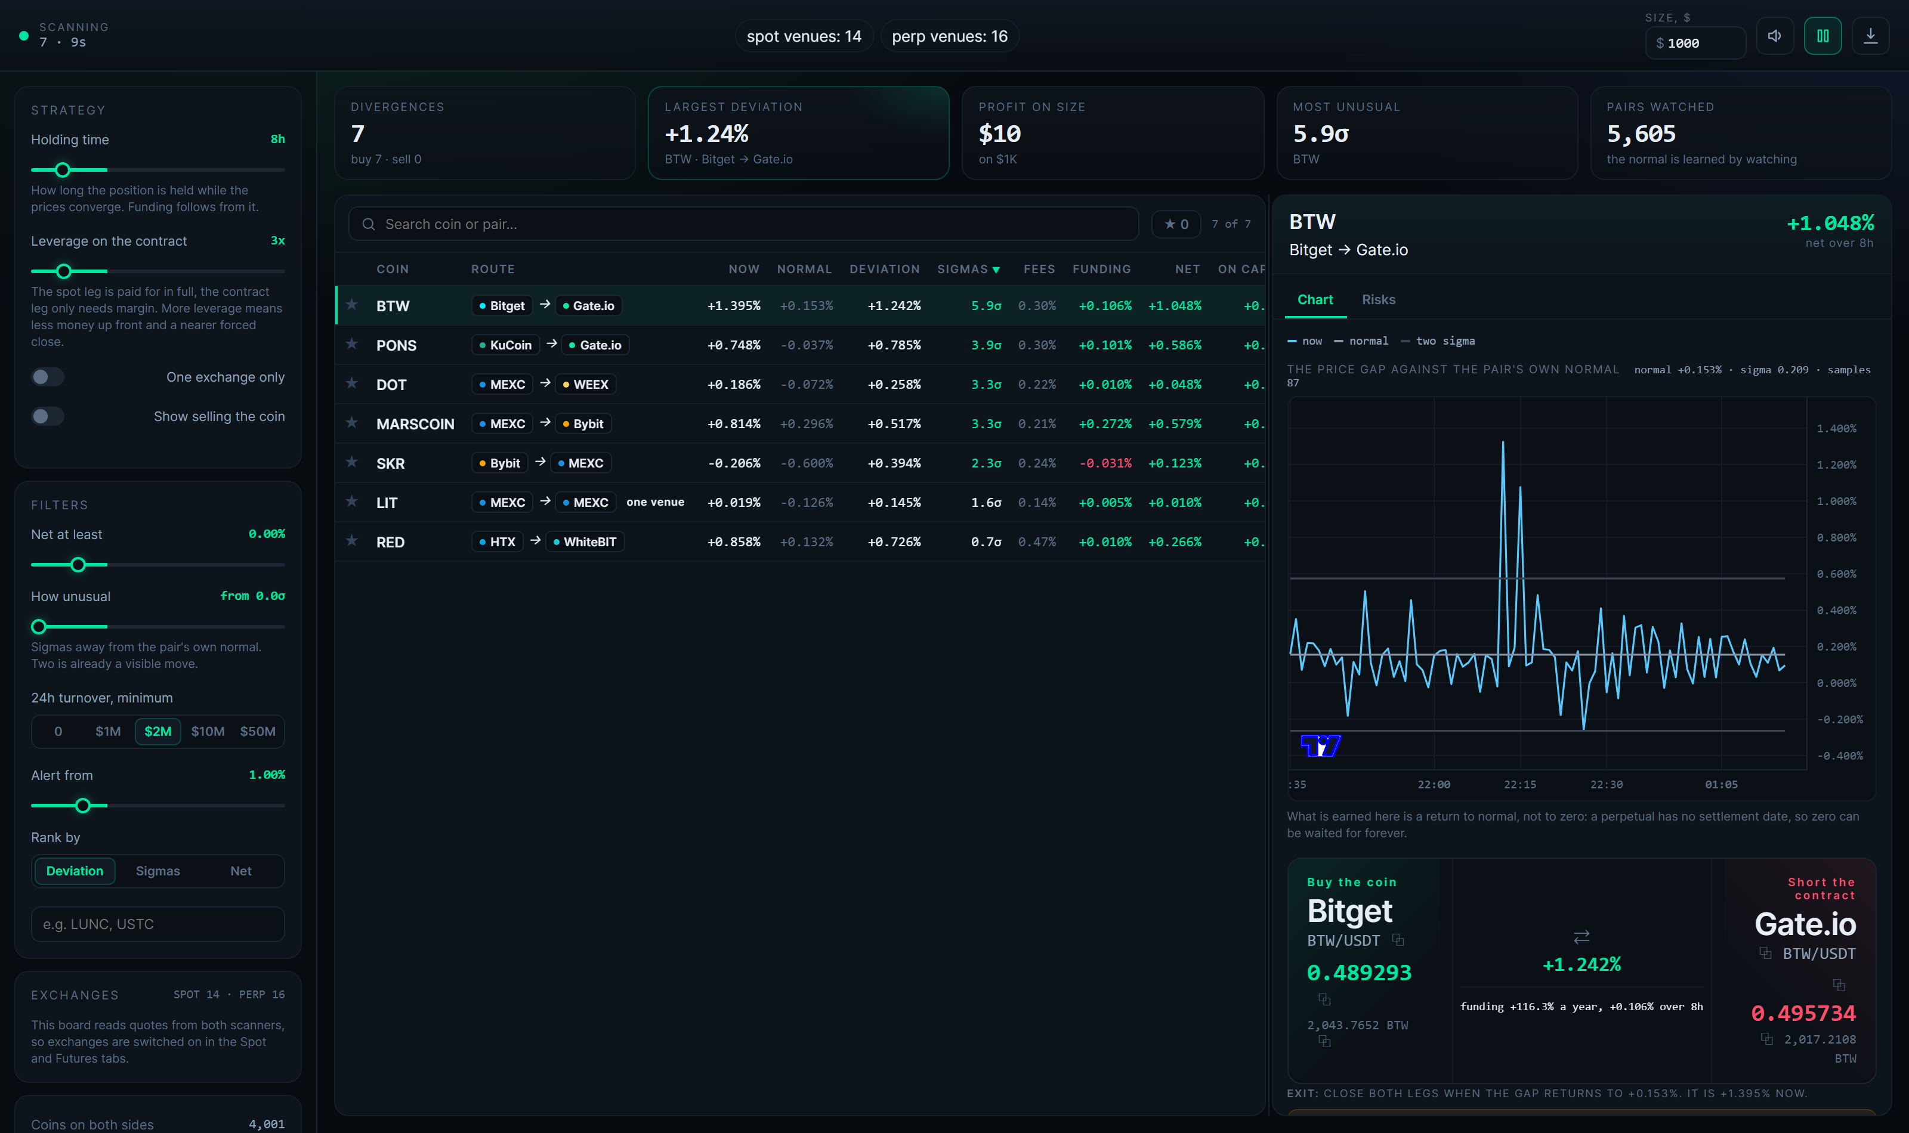Rank by Net
This screenshot has width=1909, height=1133.
pyautogui.click(x=240, y=871)
